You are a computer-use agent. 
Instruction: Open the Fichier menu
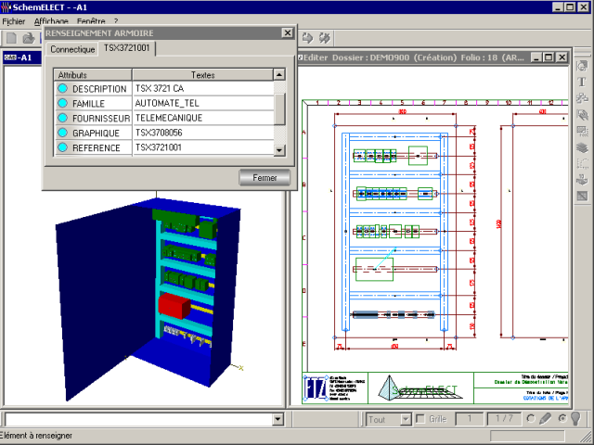pos(14,21)
